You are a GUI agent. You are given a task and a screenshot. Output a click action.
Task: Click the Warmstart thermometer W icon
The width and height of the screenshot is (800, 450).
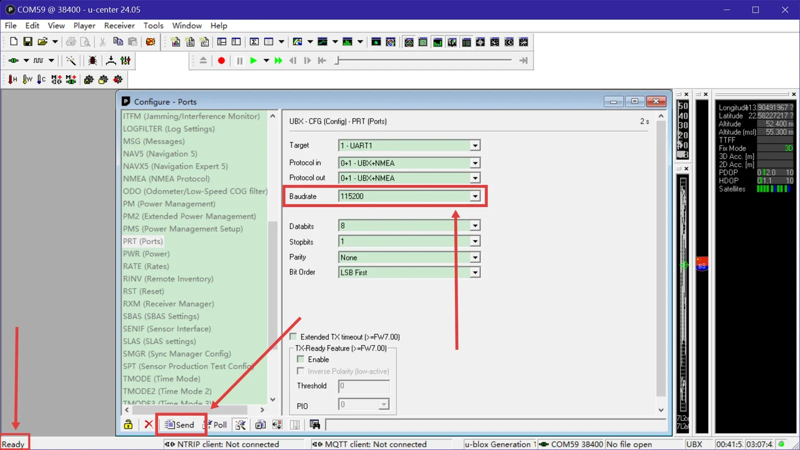(27, 79)
